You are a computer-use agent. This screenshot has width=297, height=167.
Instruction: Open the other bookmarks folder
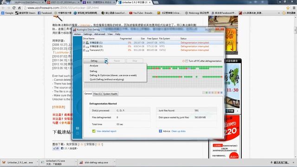click(289, 13)
